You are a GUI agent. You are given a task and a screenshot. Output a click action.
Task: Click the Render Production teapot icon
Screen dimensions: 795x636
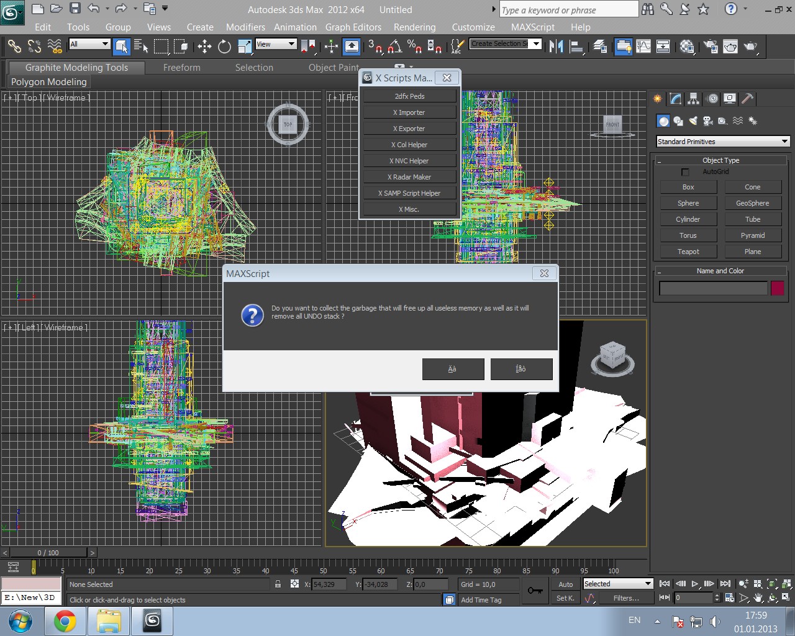click(750, 46)
